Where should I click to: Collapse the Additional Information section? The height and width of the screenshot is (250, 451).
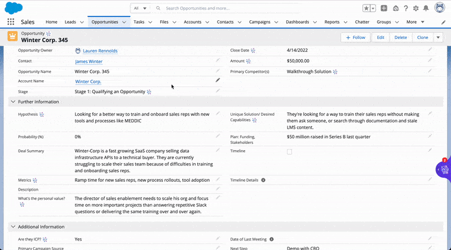(13, 227)
